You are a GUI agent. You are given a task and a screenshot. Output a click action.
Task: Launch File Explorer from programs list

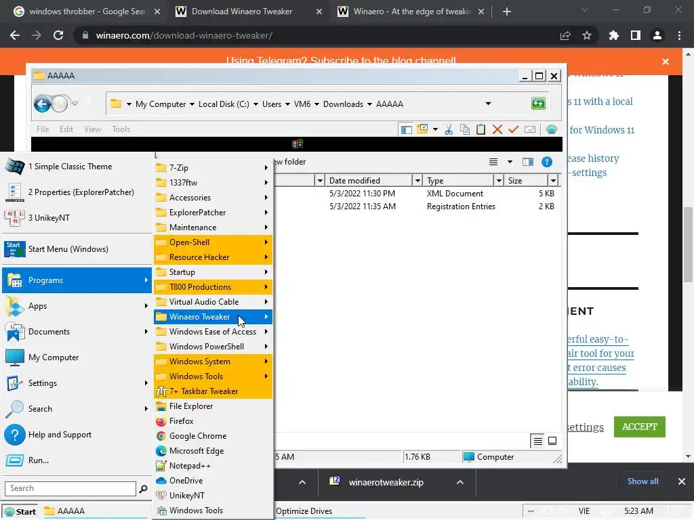(x=213, y=406)
